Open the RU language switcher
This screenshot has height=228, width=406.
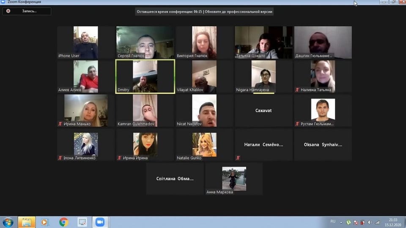pos(333,221)
